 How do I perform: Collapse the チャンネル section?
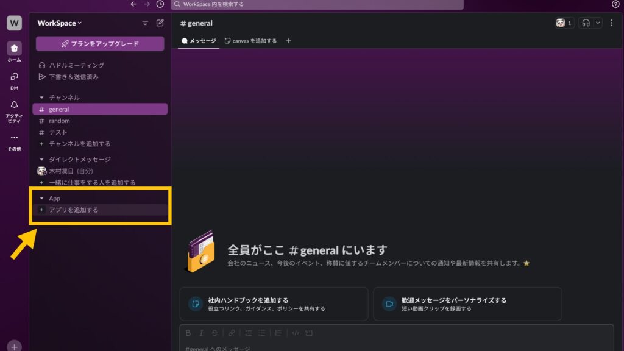(41, 97)
